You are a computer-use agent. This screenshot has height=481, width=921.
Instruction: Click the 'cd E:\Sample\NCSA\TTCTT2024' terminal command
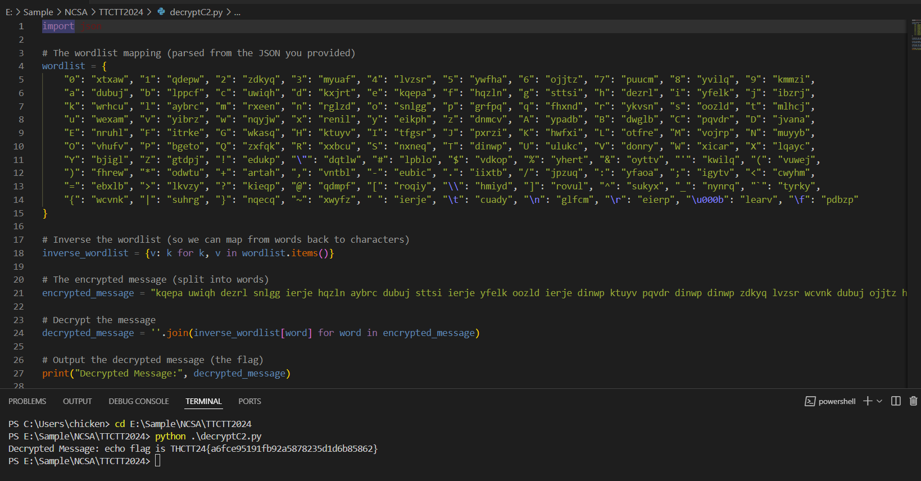183,424
